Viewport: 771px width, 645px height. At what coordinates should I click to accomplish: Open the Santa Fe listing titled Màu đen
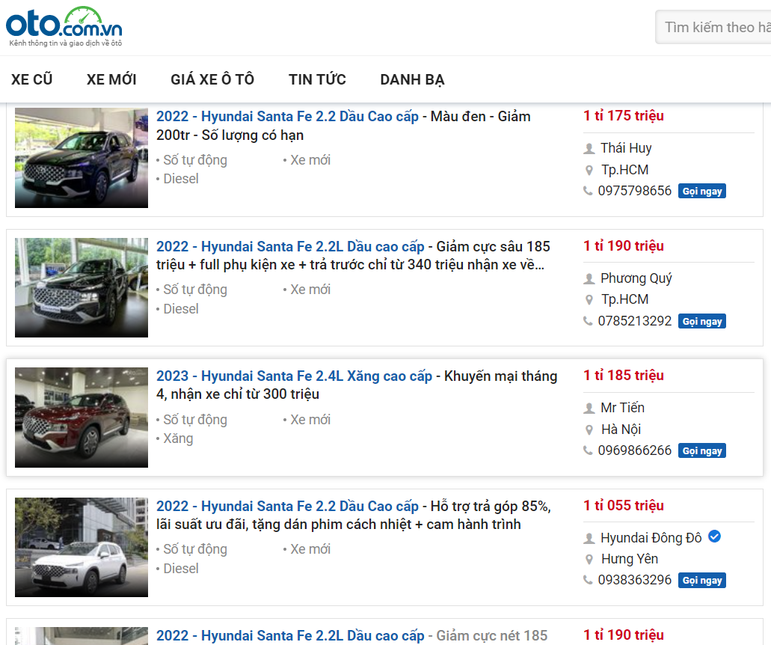pos(287,117)
